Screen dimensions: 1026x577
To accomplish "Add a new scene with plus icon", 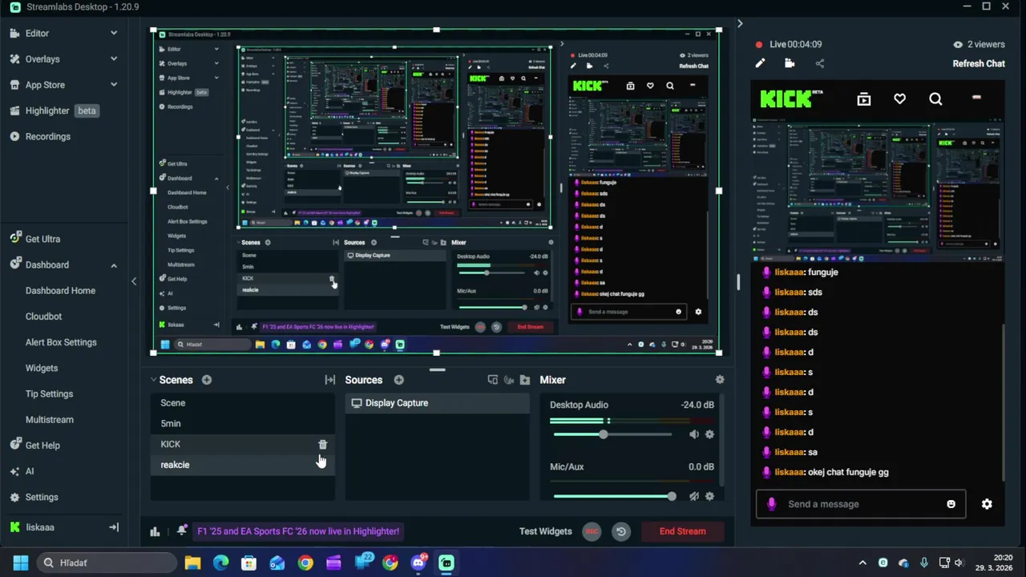I will pos(207,380).
